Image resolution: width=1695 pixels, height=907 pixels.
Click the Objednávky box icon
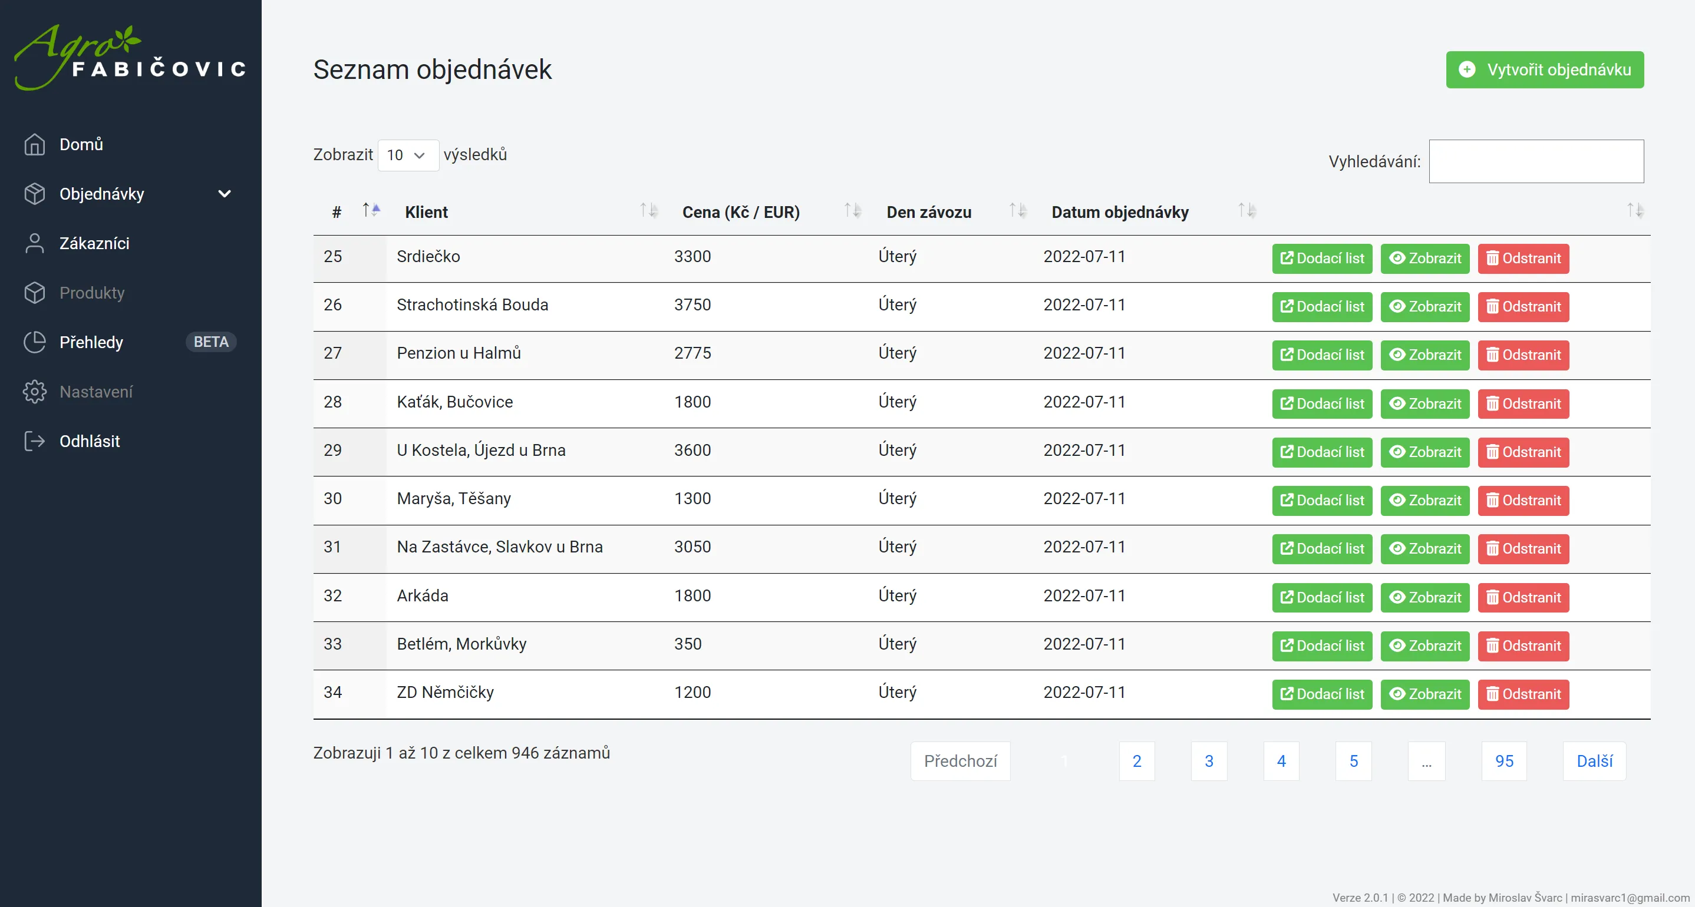[34, 193]
